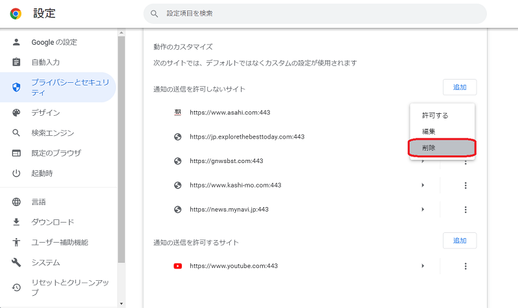Image resolution: width=518 pixels, height=308 pixels.
Task: Click the 設定項目を検索 search field
Action: click(314, 14)
